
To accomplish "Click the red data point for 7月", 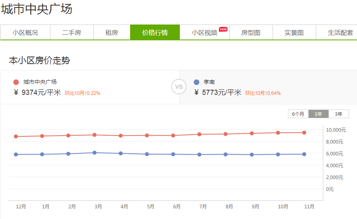I will pos(200,134).
